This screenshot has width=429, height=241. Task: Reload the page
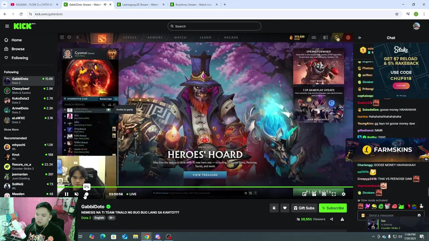click(x=21, y=14)
